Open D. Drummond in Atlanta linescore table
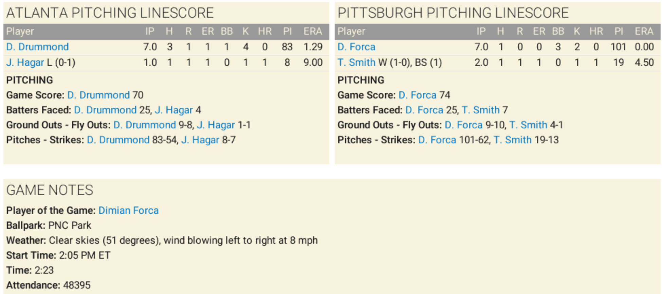Screen dimensions: 662x294 click(x=37, y=47)
